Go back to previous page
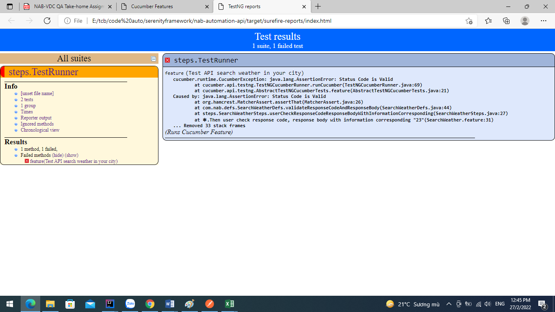The height and width of the screenshot is (312, 555). tap(11, 21)
